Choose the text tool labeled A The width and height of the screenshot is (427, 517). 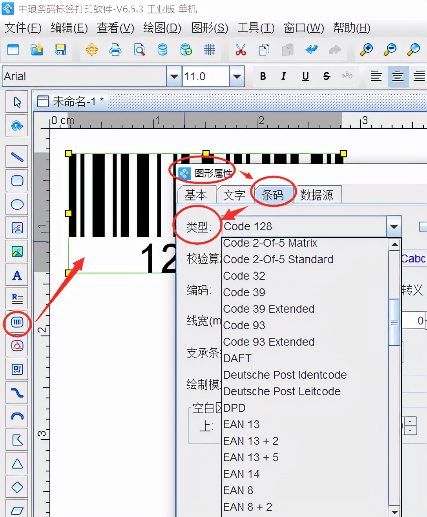click(x=17, y=275)
